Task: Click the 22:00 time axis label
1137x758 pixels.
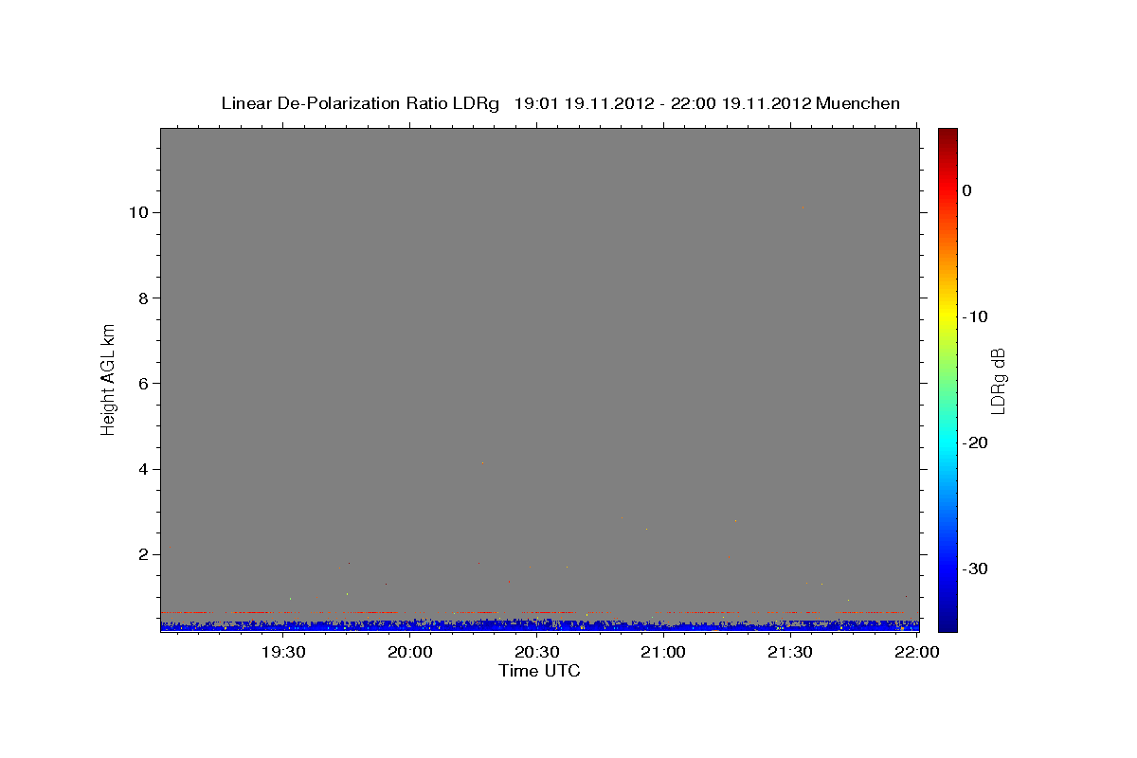Action: click(x=917, y=652)
